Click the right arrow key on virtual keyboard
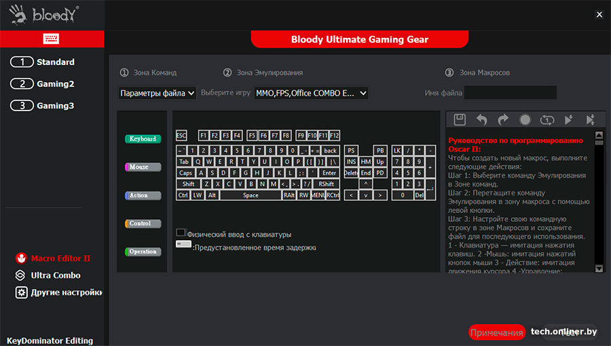611x346 pixels. (380, 195)
